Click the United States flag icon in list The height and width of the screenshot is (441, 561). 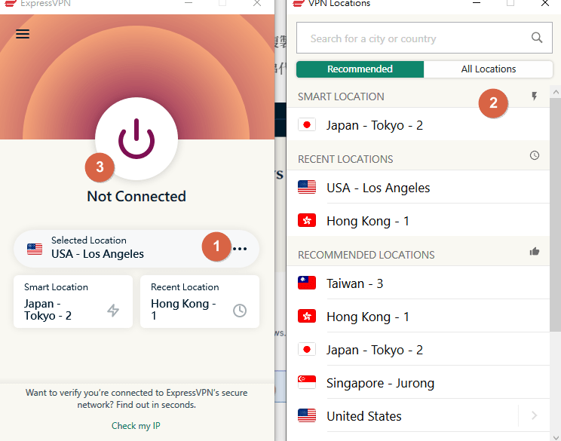307,415
